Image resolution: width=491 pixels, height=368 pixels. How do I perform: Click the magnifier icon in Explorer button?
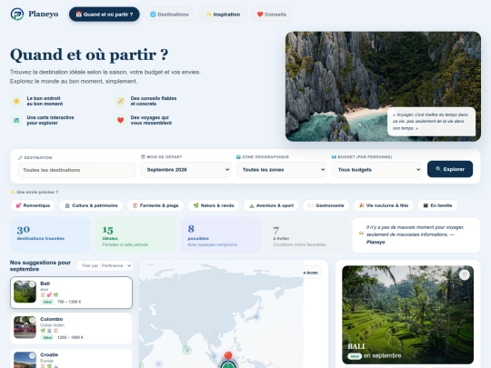click(x=438, y=169)
